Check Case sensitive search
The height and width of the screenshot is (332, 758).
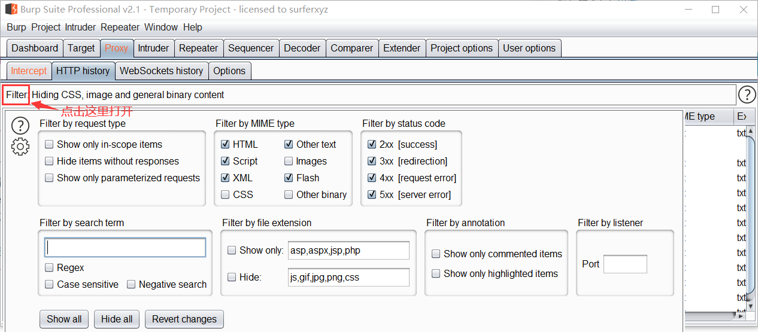[49, 284]
